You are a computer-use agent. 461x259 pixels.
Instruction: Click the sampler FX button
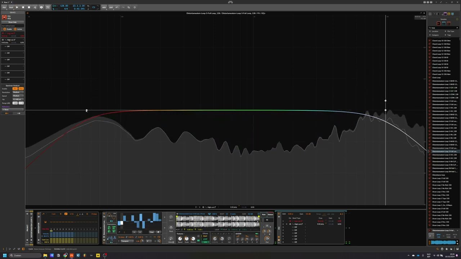click(267, 220)
